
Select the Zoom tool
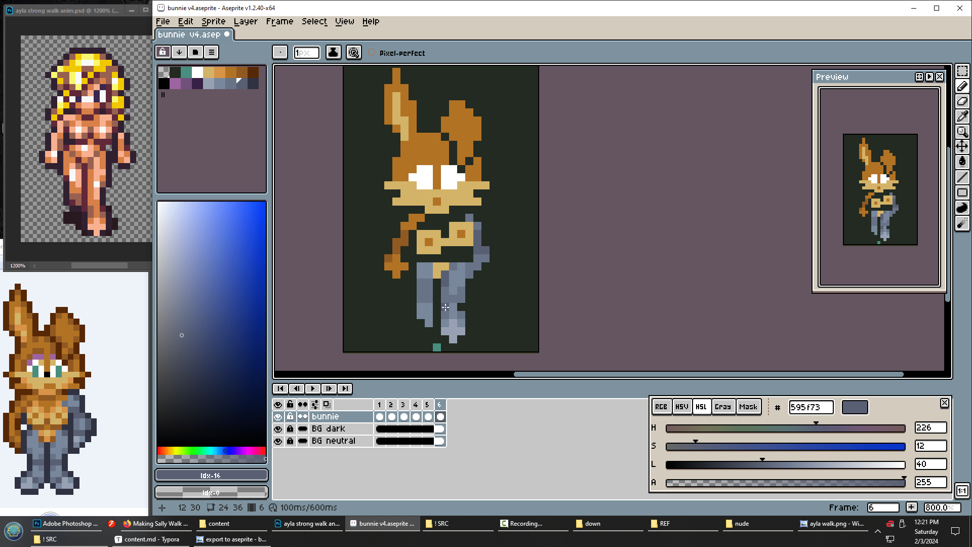962,132
